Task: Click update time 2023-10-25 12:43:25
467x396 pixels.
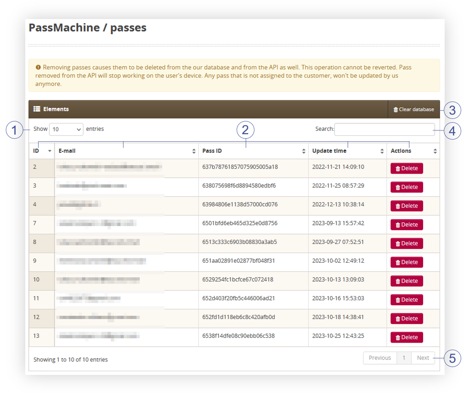Action: (x=338, y=336)
